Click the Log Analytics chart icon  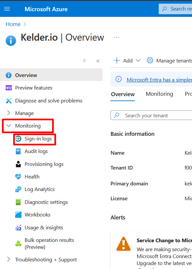pyautogui.click(x=18, y=189)
